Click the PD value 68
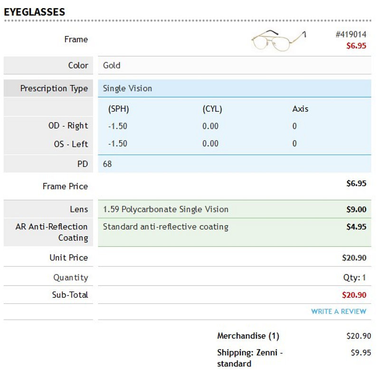 pos(107,164)
